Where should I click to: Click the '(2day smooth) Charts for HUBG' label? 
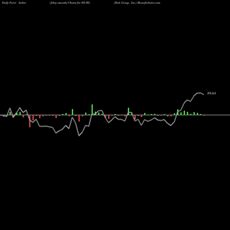point(70,3)
